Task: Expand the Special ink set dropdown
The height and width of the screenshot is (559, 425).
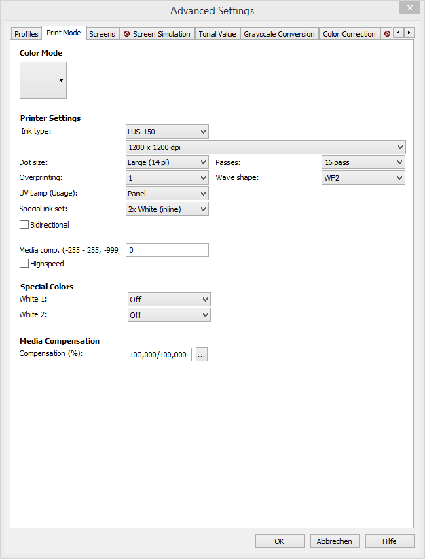Action: click(167, 209)
